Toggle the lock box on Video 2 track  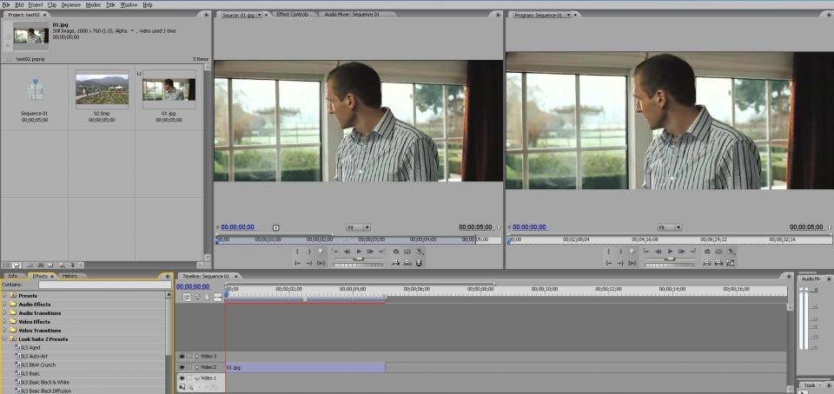click(x=190, y=367)
